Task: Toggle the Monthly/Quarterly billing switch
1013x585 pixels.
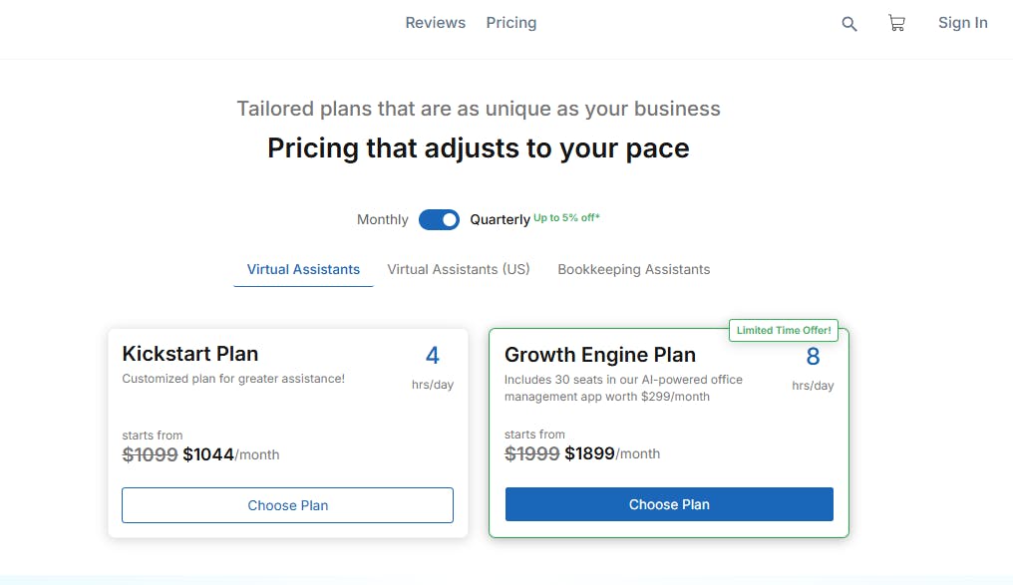Action: (439, 219)
